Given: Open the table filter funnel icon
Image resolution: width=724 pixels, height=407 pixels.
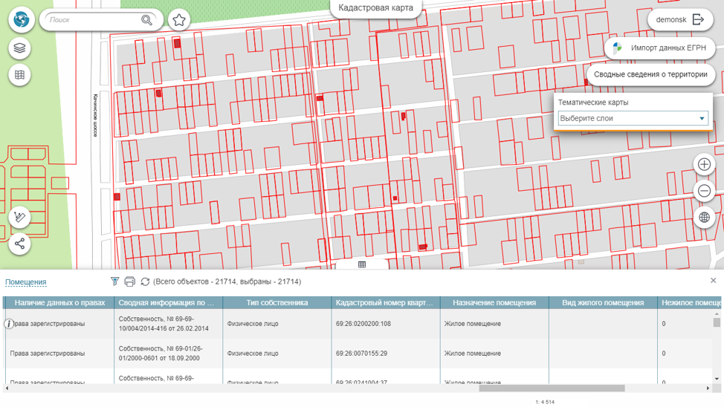Looking at the screenshot, I should pyautogui.click(x=114, y=281).
